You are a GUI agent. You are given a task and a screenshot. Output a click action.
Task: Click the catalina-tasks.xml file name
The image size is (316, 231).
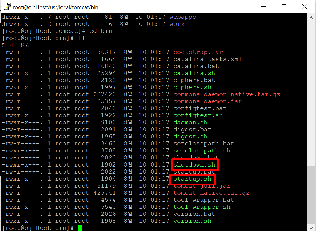tap(207, 59)
